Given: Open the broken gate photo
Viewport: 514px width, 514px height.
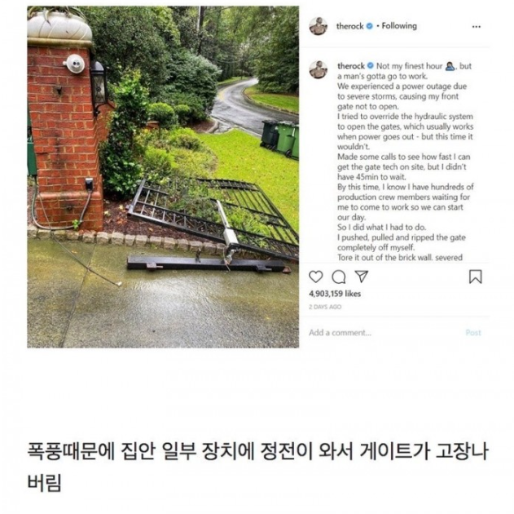Looking at the screenshot, I should coord(163,177).
